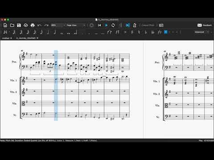Click the blue Play button

pos(107,25)
